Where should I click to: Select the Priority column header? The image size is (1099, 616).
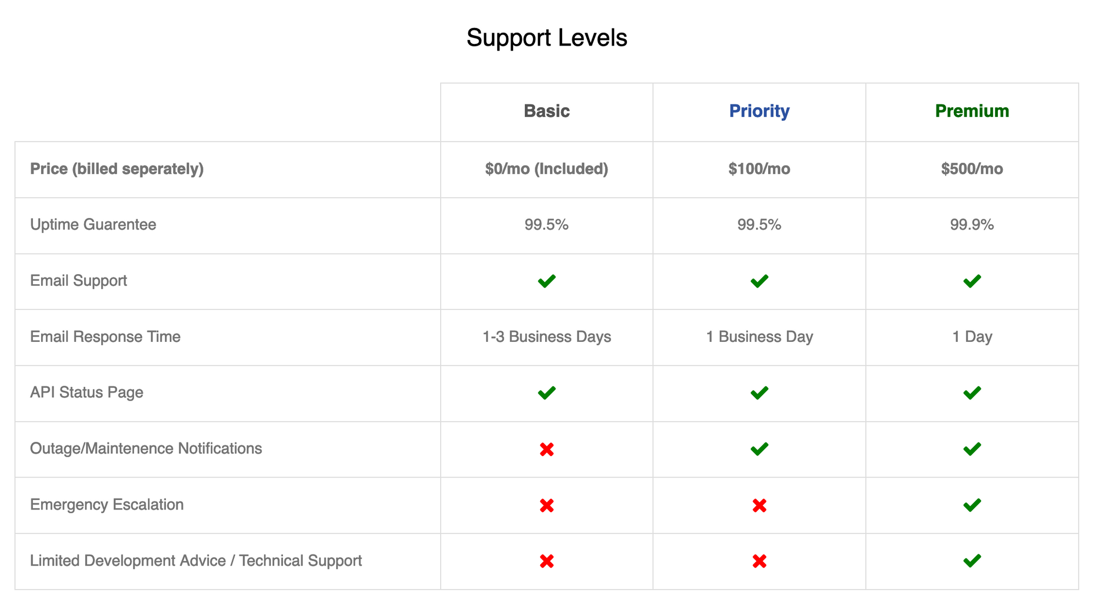pos(759,111)
